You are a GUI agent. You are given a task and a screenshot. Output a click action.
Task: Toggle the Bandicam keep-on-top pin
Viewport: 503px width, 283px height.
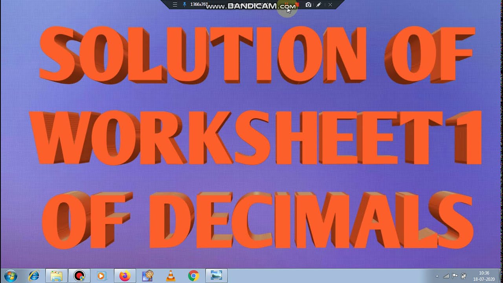[184, 5]
